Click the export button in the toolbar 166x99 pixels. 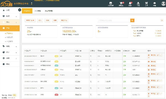pyautogui.click(x=48, y=20)
